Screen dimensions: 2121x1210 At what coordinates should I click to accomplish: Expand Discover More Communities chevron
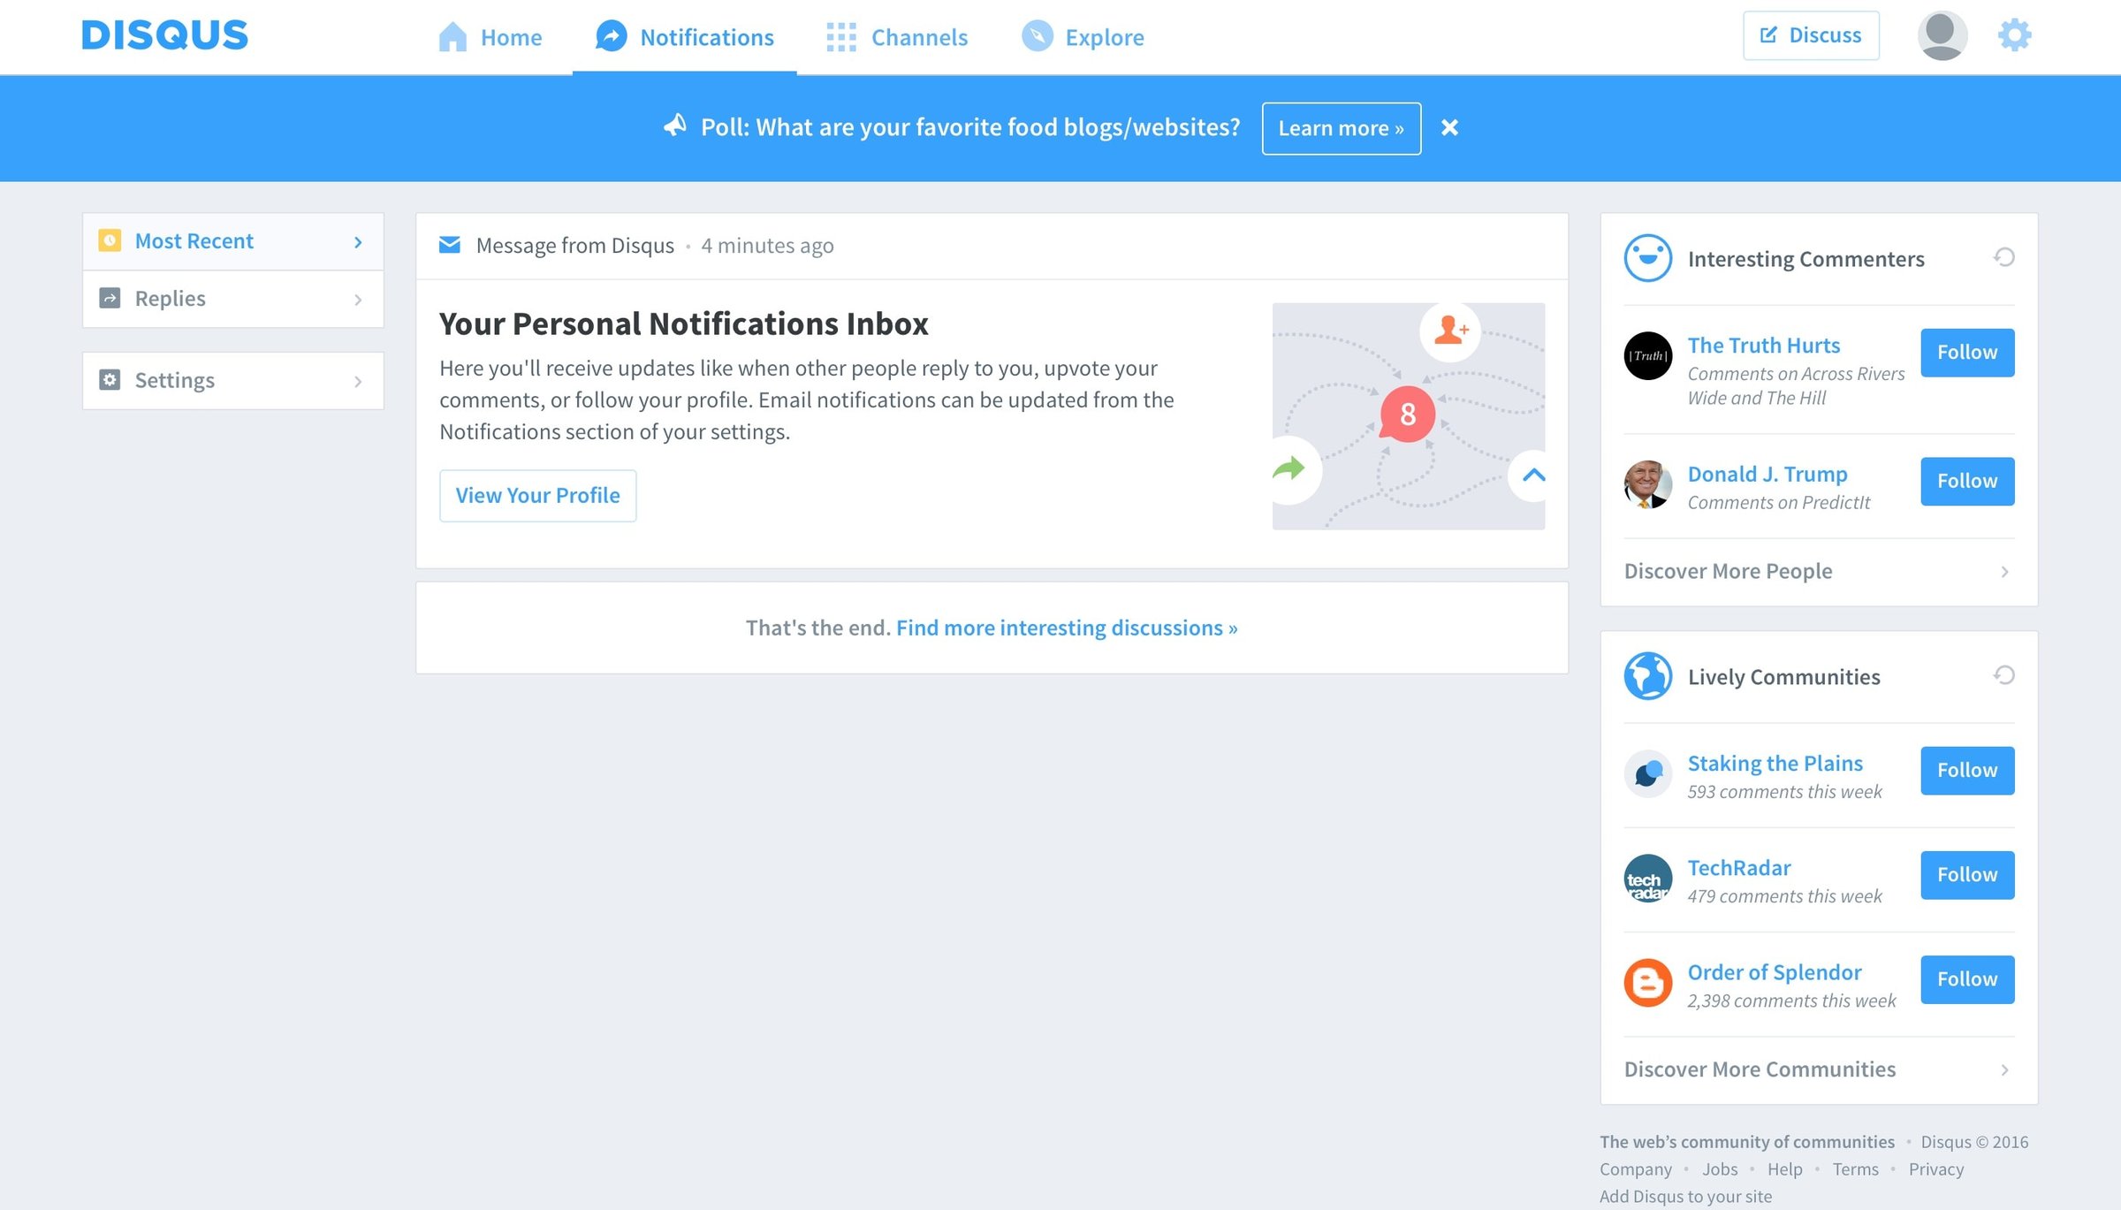tap(2004, 1070)
